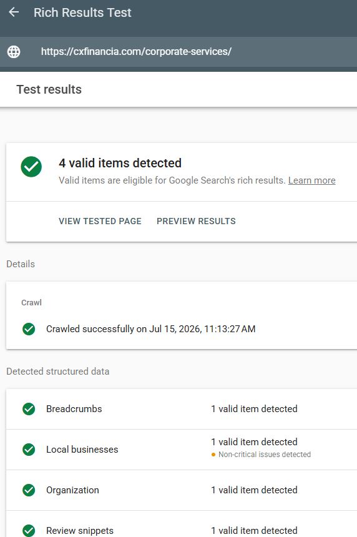Image resolution: width=357 pixels, height=537 pixels.
Task: Click the large green checkmark for valid items
Action: (31, 167)
